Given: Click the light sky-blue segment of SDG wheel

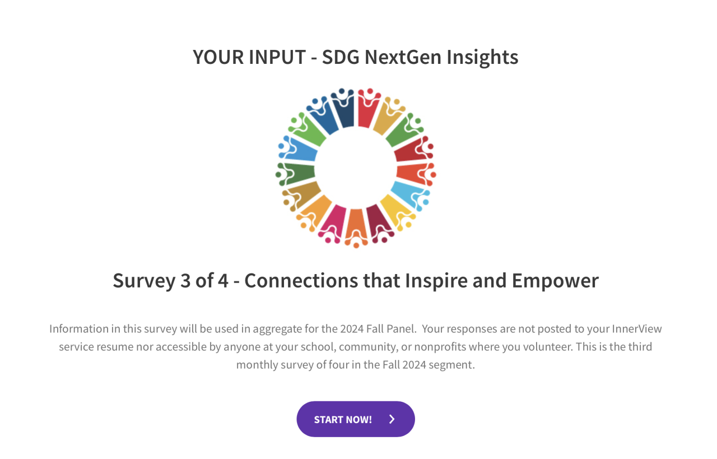Looking at the screenshot, I should coord(409,194).
